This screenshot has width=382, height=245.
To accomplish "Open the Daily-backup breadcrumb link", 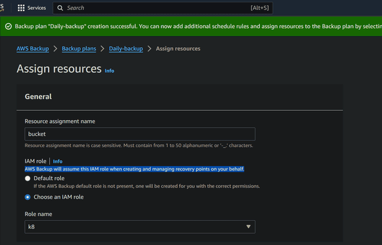I will point(126,49).
